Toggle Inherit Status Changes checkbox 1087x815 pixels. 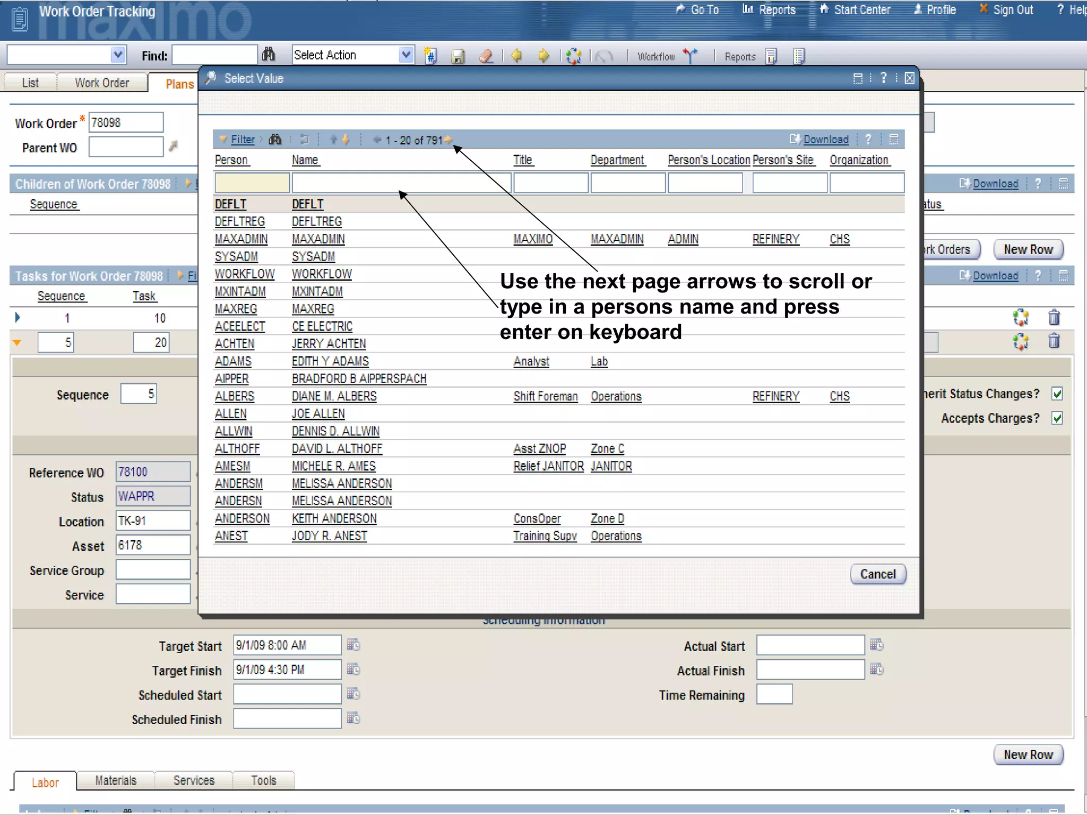1057,394
